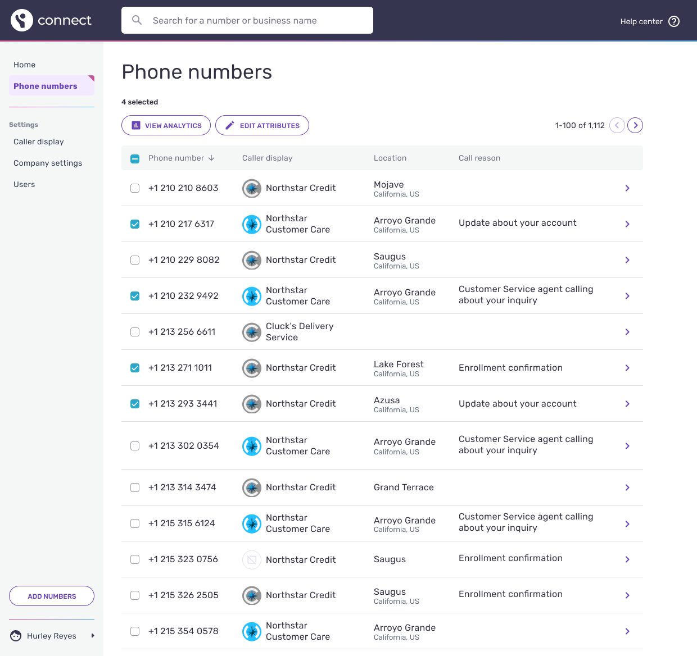
Task: Select the connect logo in the header
Action: pyautogui.click(x=51, y=20)
